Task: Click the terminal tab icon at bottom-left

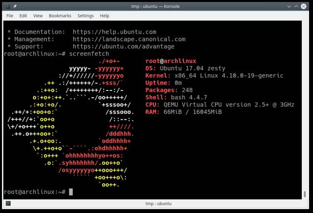Action: tap(8, 203)
